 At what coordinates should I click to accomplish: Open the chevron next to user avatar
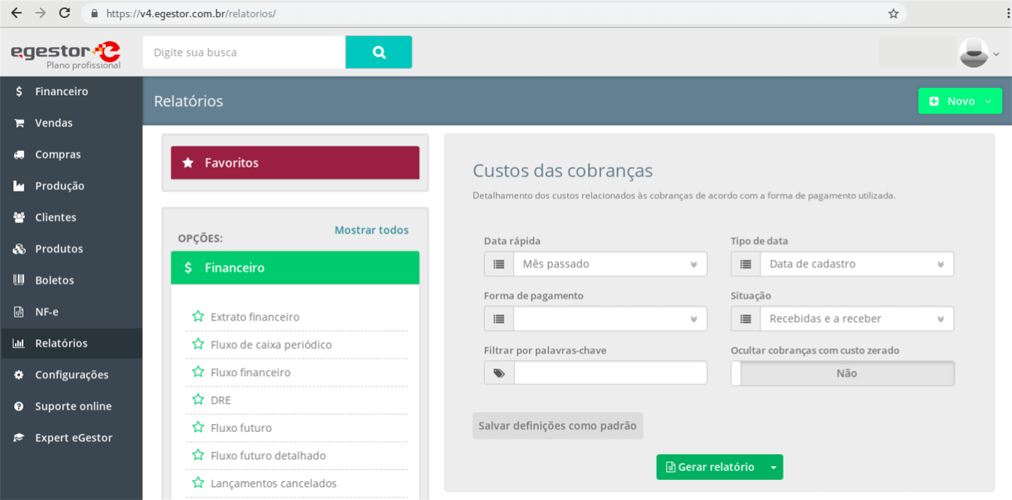point(996,54)
